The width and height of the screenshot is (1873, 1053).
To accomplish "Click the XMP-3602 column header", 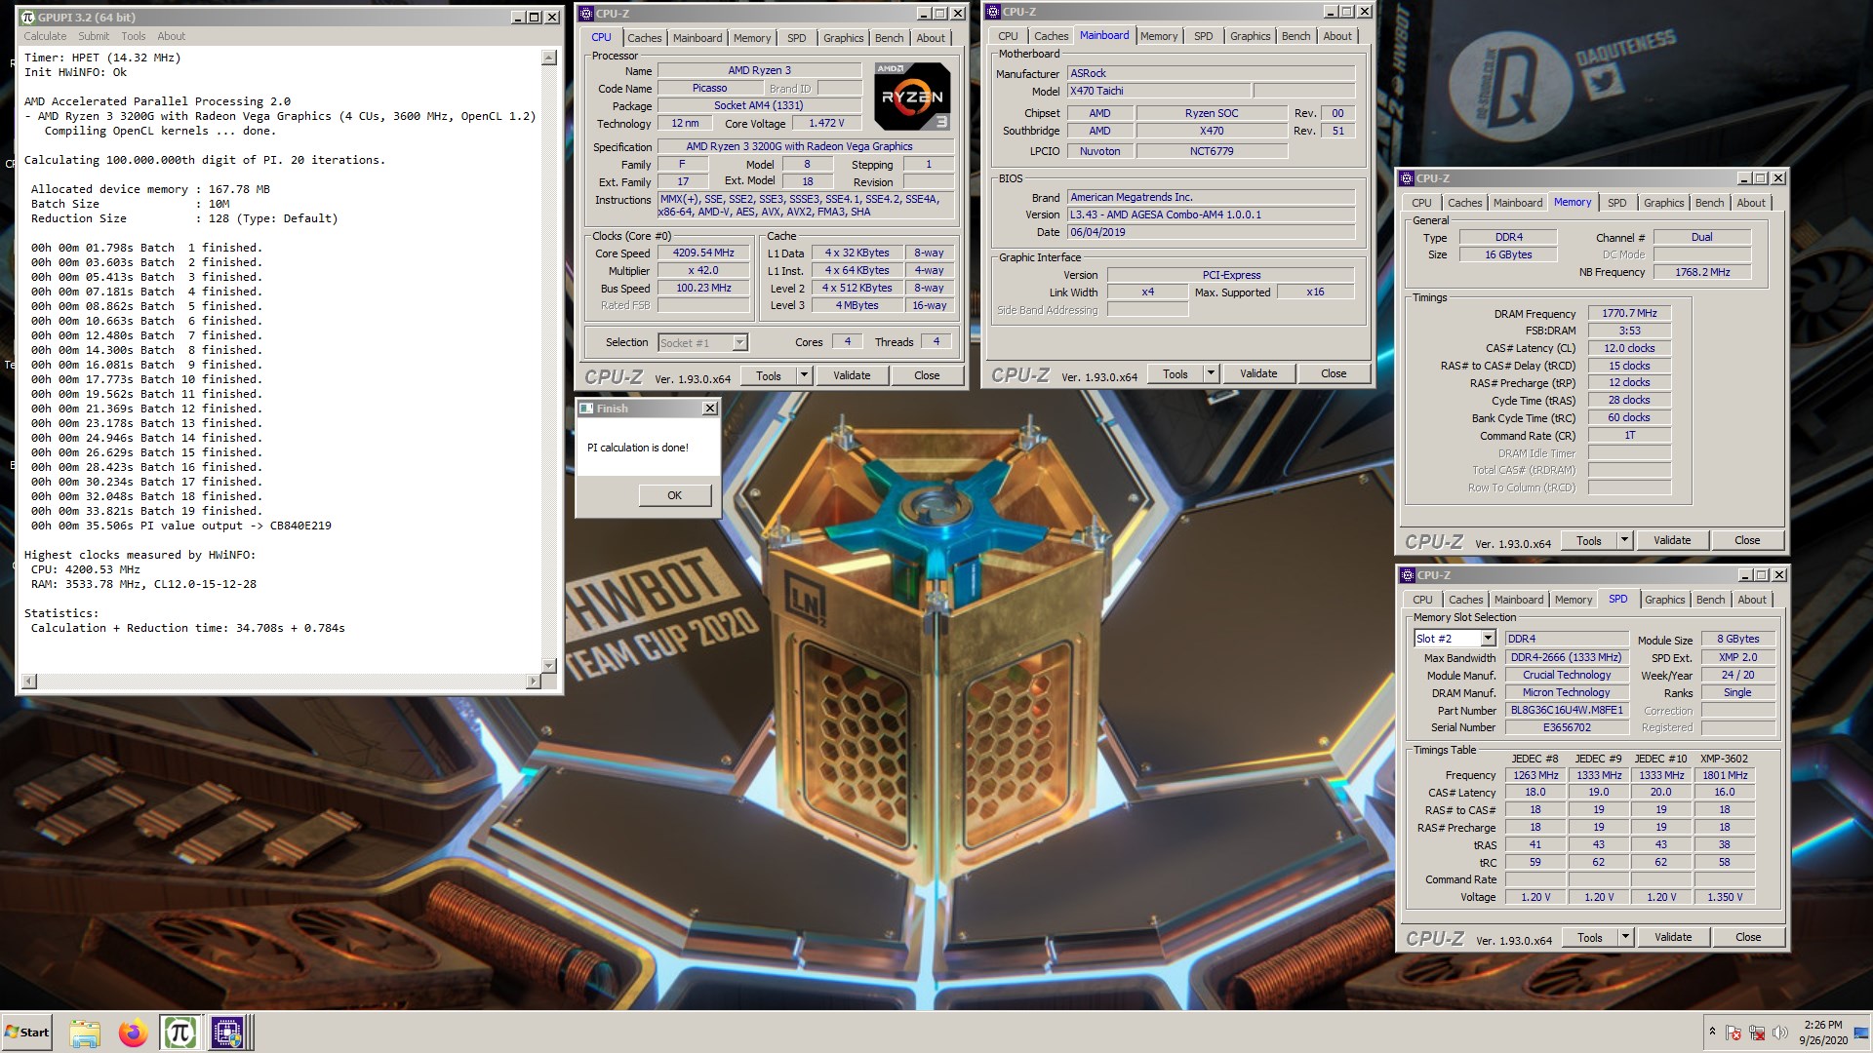I will [1724, 758].
